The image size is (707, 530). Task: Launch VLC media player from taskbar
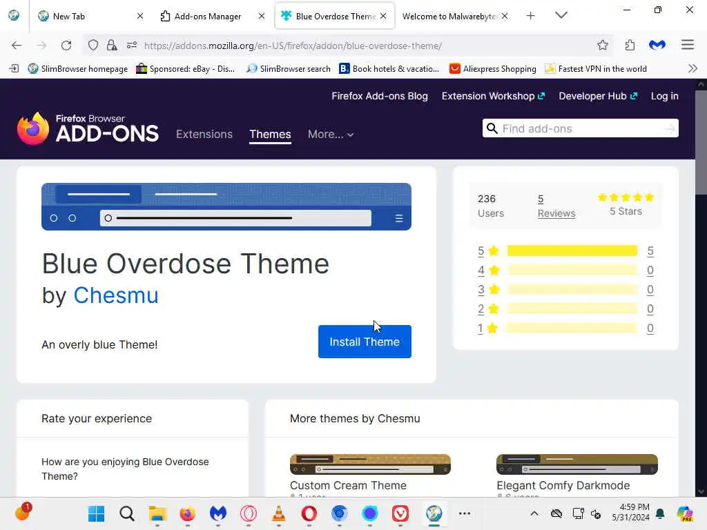point(279,513)
